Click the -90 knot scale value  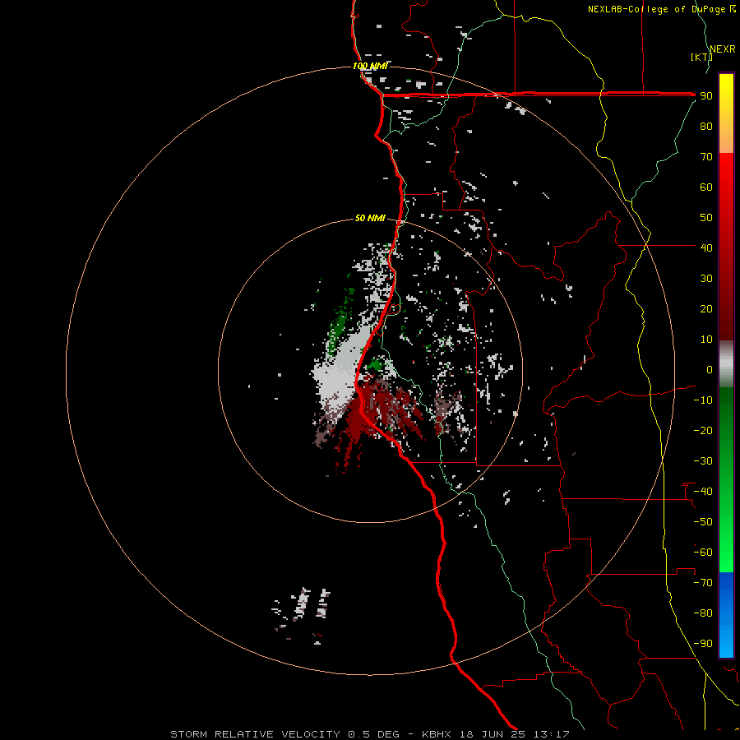(703, 644)
